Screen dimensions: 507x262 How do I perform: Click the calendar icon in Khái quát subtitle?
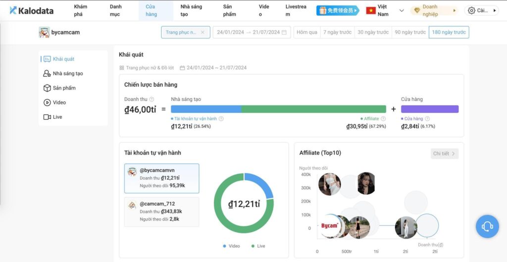[x=182, y=68]
